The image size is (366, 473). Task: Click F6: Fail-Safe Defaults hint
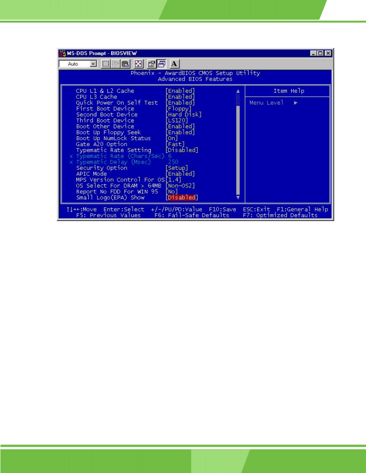192,215
